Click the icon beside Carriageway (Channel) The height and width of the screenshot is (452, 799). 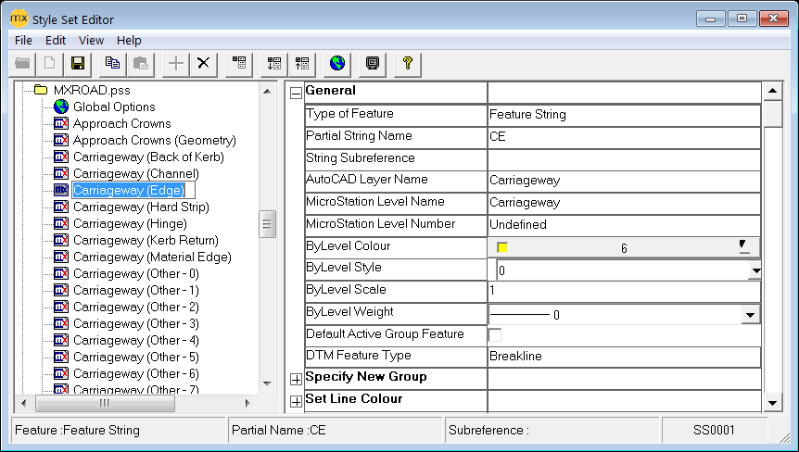coord(61,173)
